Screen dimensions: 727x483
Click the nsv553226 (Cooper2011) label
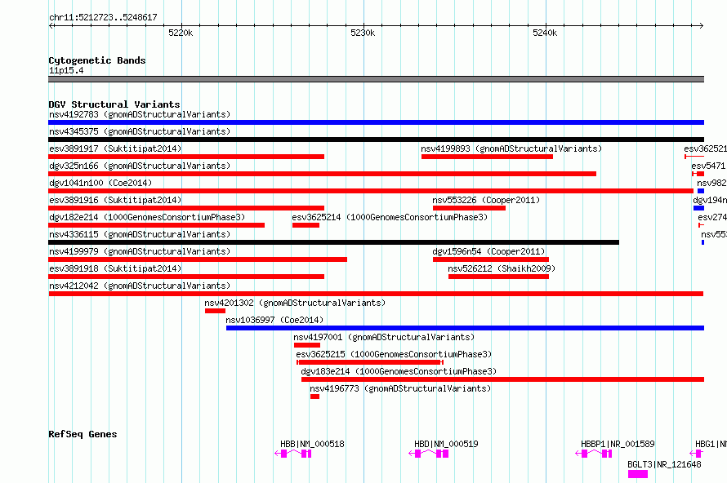486,200
